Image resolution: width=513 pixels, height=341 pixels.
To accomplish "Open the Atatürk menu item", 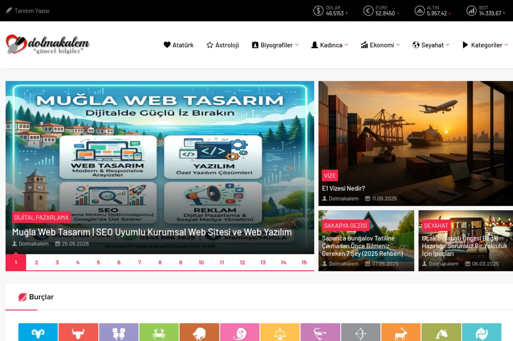I will [x=178, y=45].
